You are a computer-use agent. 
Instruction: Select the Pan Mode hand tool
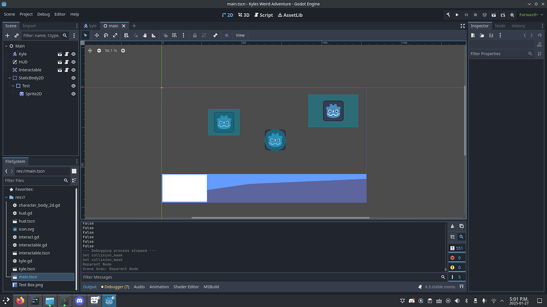(x=144, y=35)
